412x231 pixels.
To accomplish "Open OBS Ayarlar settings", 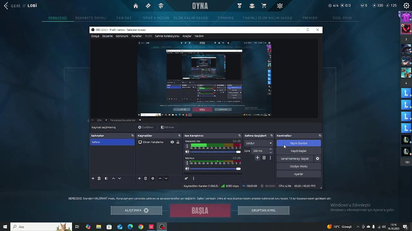I will 299,174.
